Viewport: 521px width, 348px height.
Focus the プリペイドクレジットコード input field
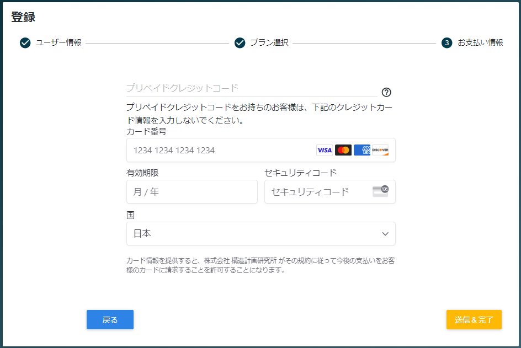click(x=252, y=88)
